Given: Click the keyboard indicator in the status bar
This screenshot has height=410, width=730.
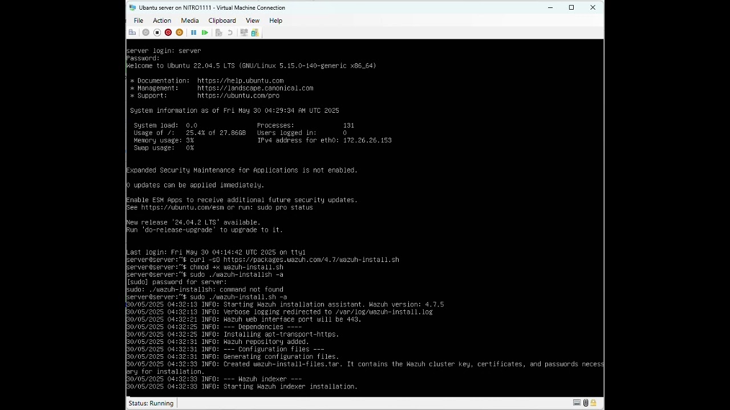Looking at the screenshot, I should coord(577,403).
